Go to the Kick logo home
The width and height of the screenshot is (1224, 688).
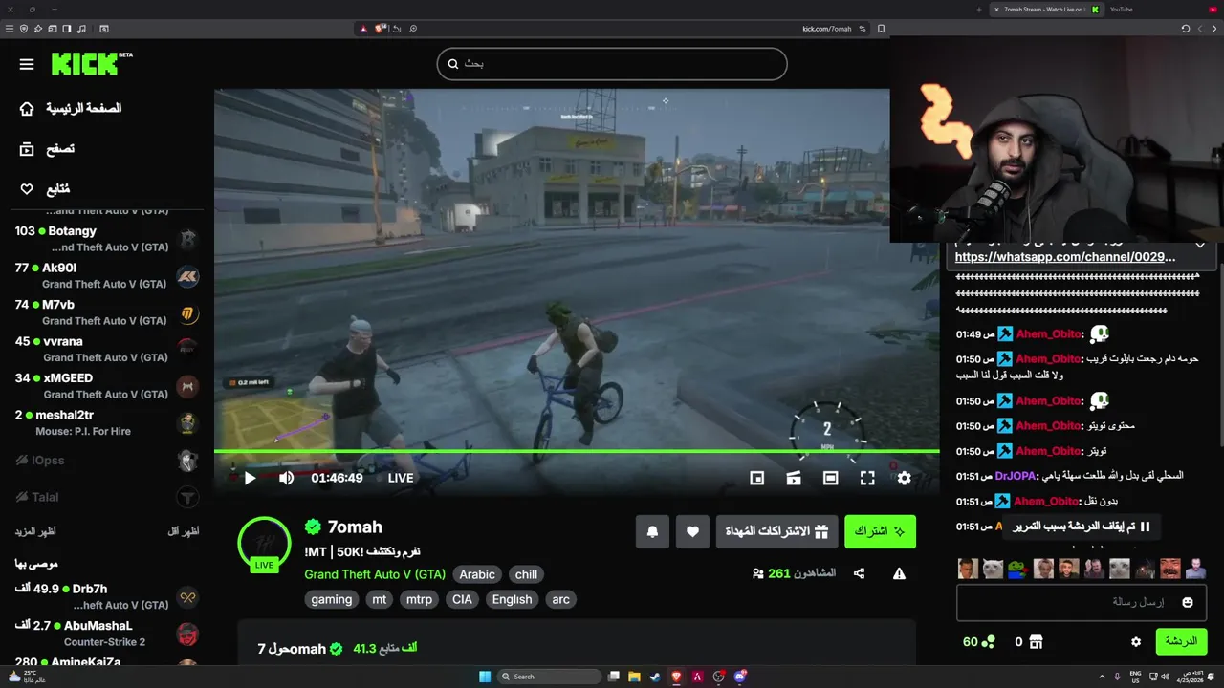tap(91, 64)
